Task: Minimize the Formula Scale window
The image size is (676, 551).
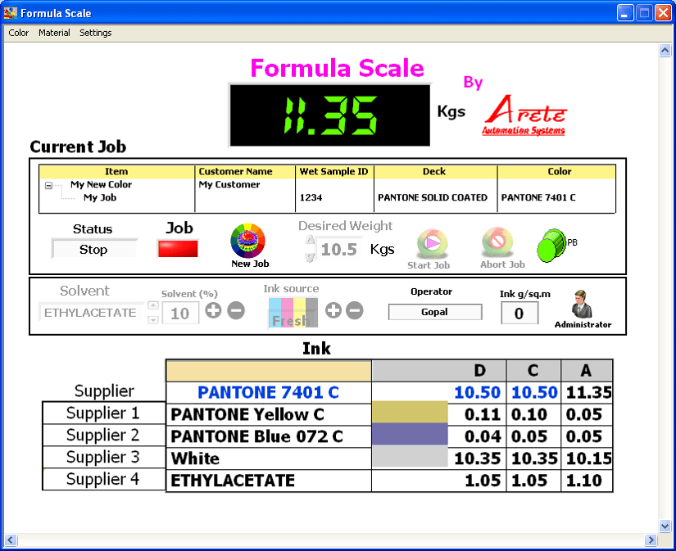Action: pos(624,13)
